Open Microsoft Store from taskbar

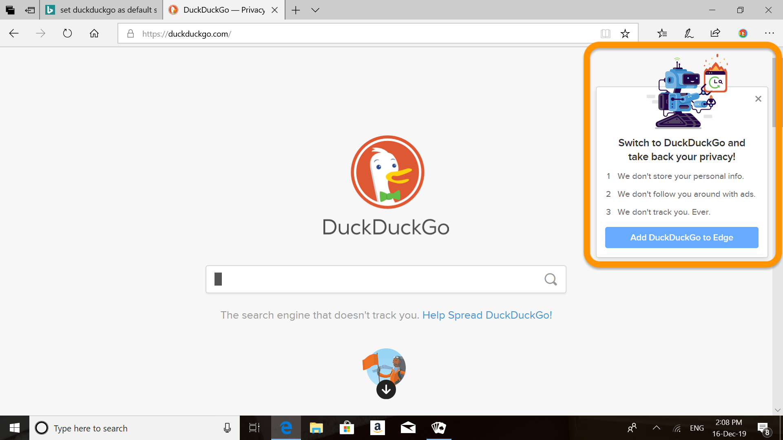(x=347, y=428)
